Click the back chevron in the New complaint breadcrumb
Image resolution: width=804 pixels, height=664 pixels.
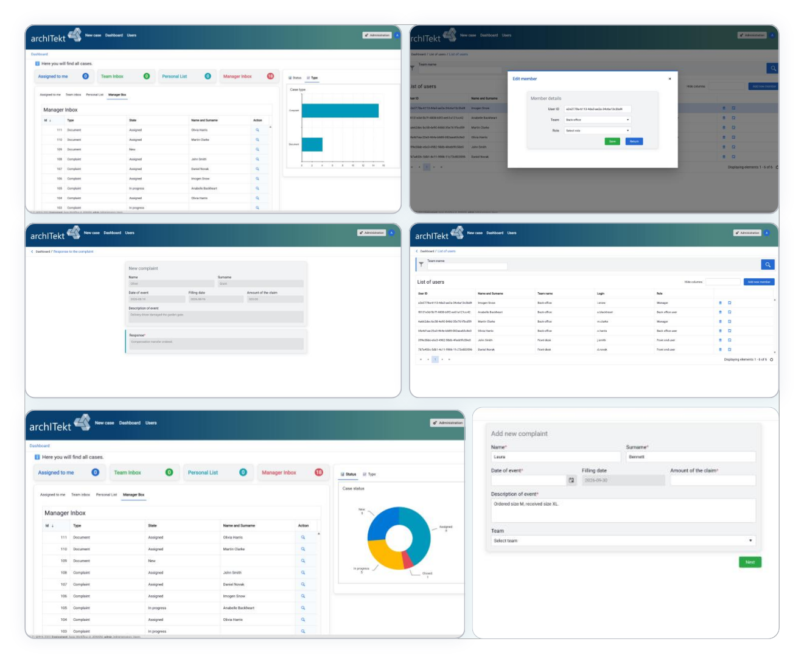coord(32,251)
